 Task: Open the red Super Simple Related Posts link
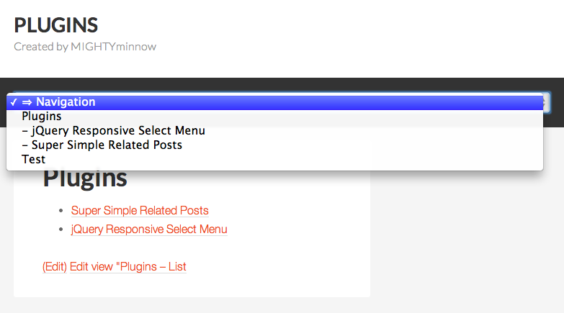tap(140, 211)
